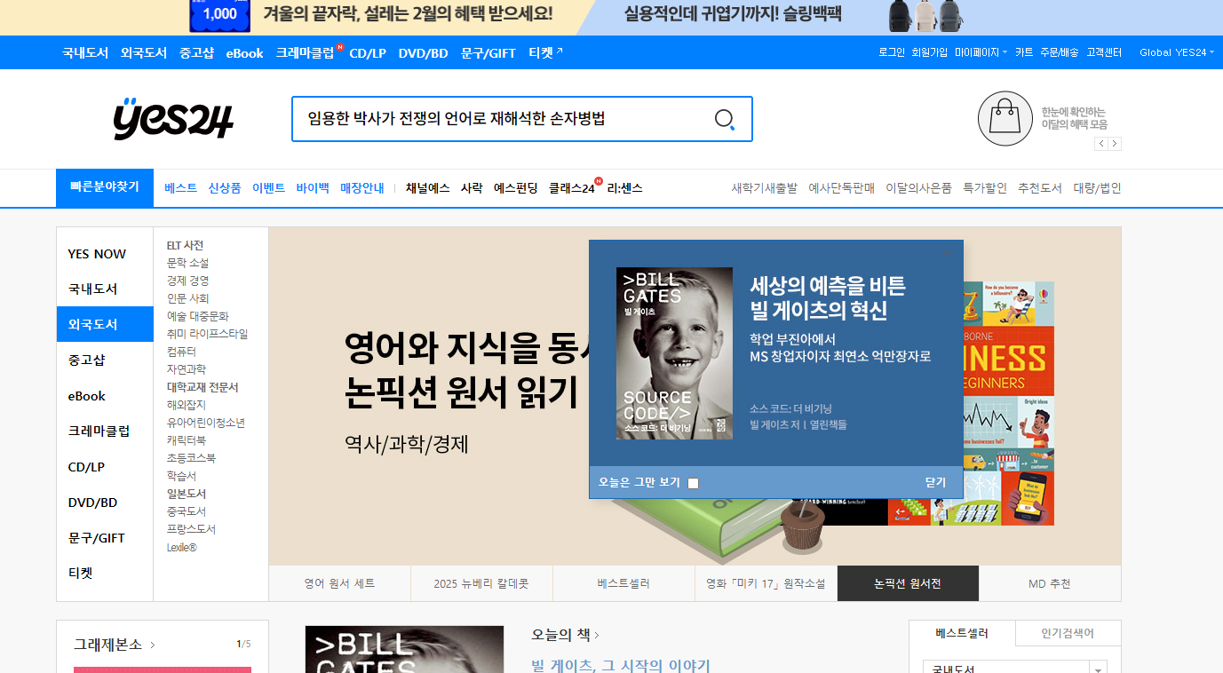1223x673 pixels.
Task: Open the shopping bag benefits icon
Action: [x=1005, y=118]
